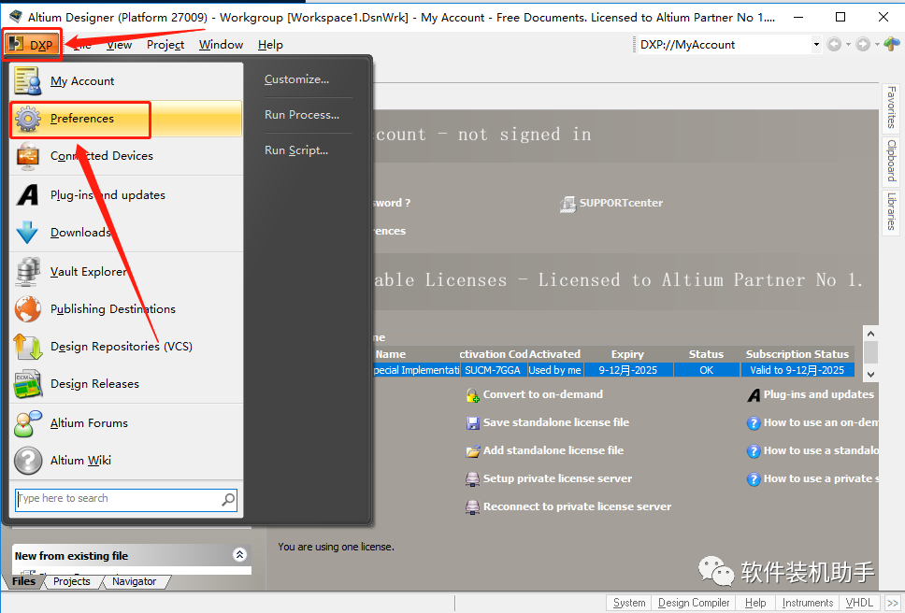The height and width of the screenshot is (613, 905).
Task: Select Customize... in the DXP menu
Action: [x=296, y=79]
